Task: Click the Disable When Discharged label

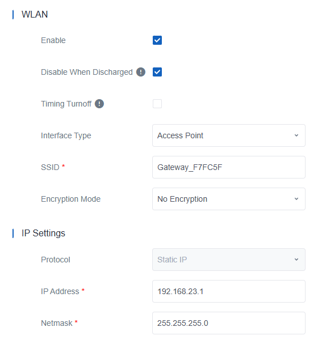Action: pyautogui.click(x=87, y=72)
